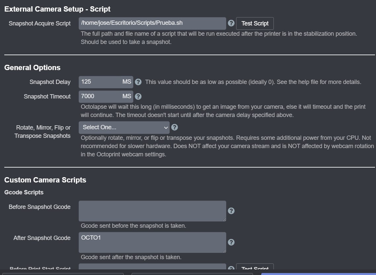Image resolution: width=376 pixels, height=275 pixels.
Task: View help icon beside Snapshot Delay
Action: point(138,82)
